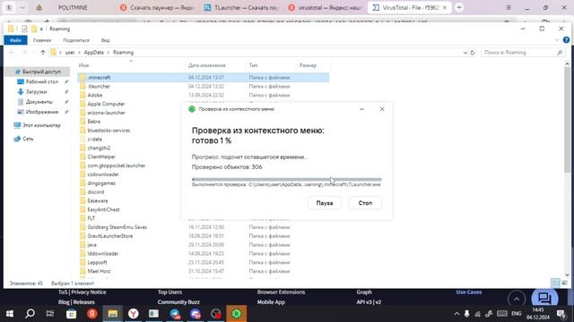The width and height of the screenshot is (574, 322).
Task: Select the arizona-launcher folder row
Action: [x=106, y=113]
